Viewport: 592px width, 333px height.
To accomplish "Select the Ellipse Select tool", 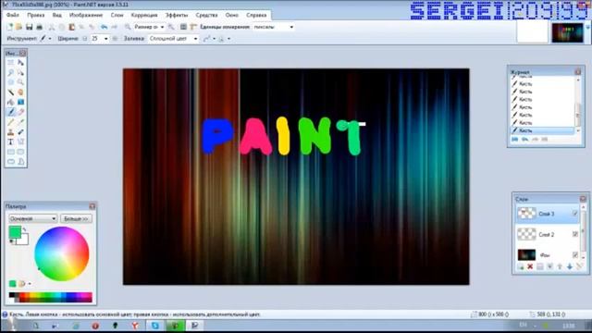I will click(10, 82).
